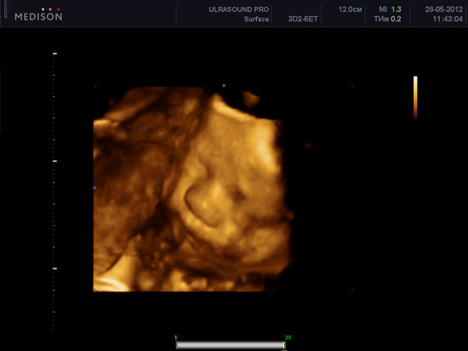
Task: Click the 3D2-6ET probe label
Action: point(303,19)
